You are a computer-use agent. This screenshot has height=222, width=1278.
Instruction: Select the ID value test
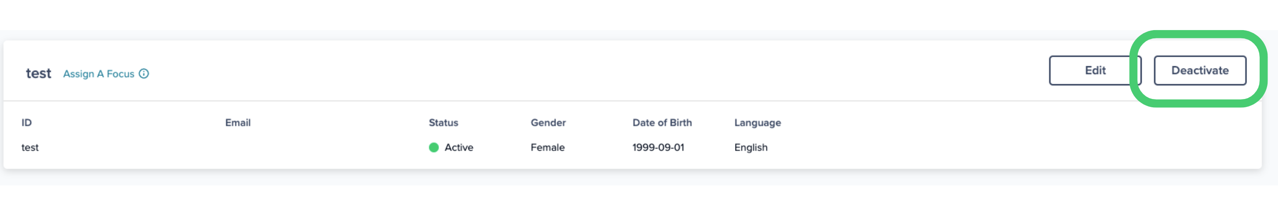(30, 148)
